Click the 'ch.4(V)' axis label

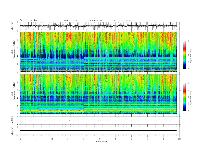pos(12,131)
